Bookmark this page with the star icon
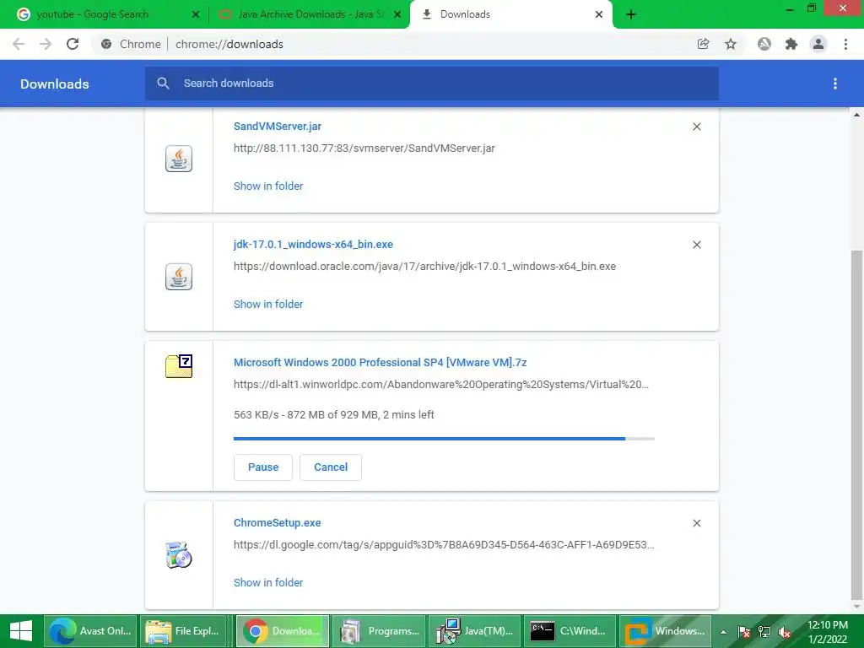The height and width of the screenshot is (648, 864). pos(731,44)
